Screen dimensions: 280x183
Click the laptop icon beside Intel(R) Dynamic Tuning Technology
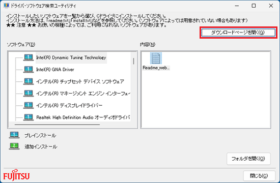click(x=29, y=57)
